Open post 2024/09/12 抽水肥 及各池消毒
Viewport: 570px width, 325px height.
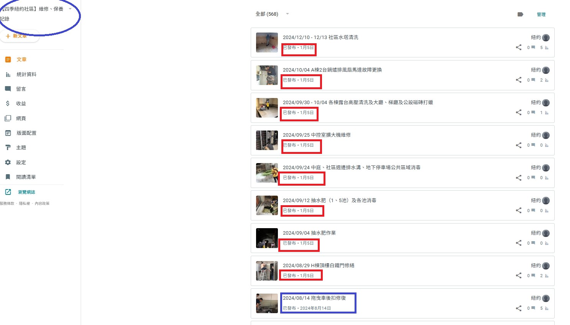click(330, 200)
